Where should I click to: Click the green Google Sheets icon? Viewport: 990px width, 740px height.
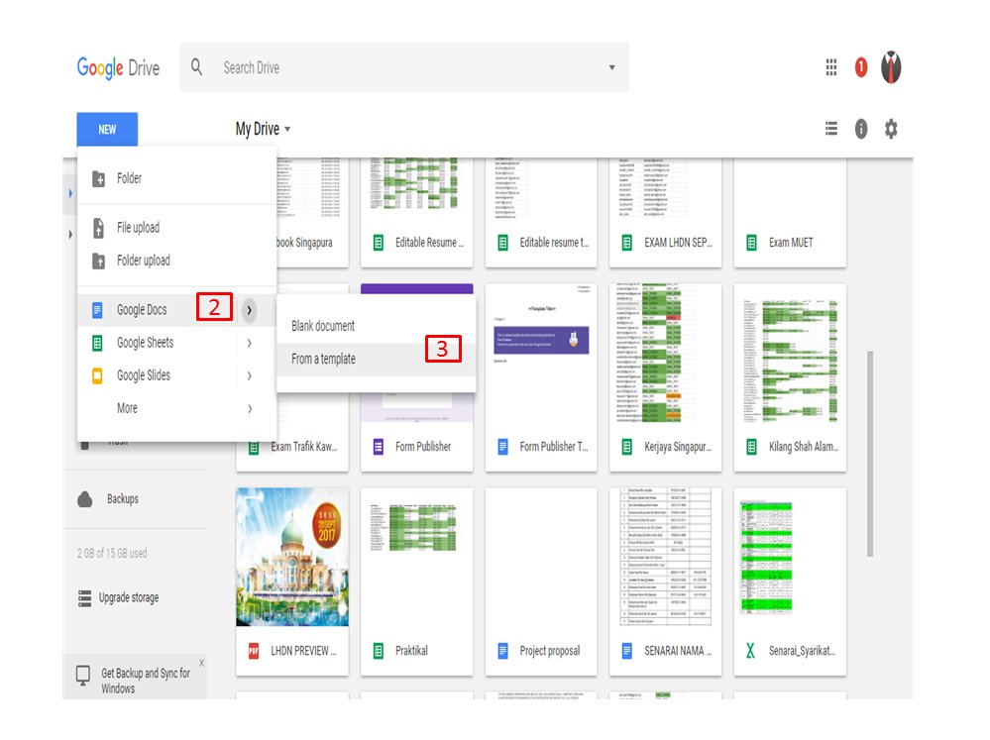click(97, 343)
